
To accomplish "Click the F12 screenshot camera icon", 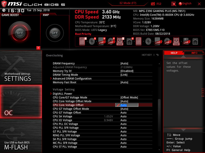I will [153, 4].
